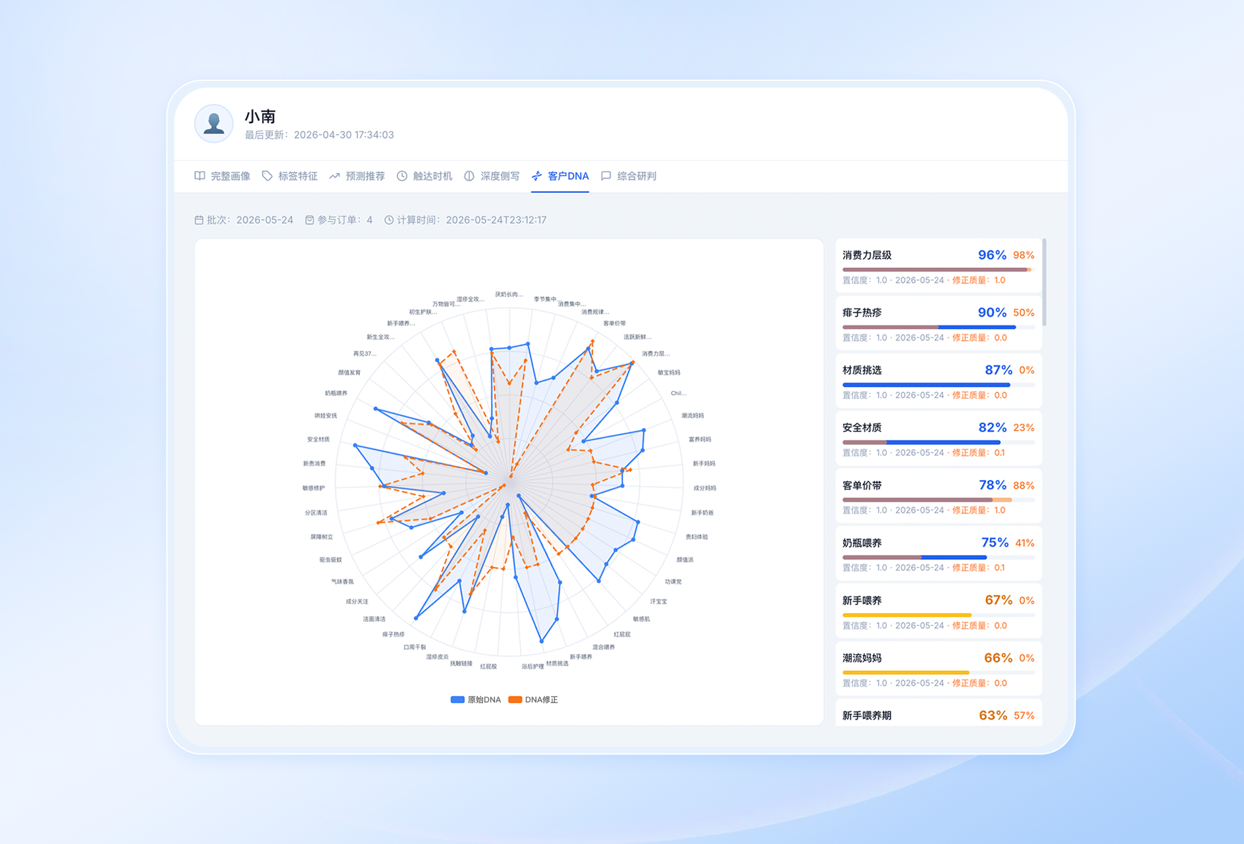1244x844 pixels.
Task: Click the orange 41% on 奶瓶喂养 card
Action: [1025, 543]
